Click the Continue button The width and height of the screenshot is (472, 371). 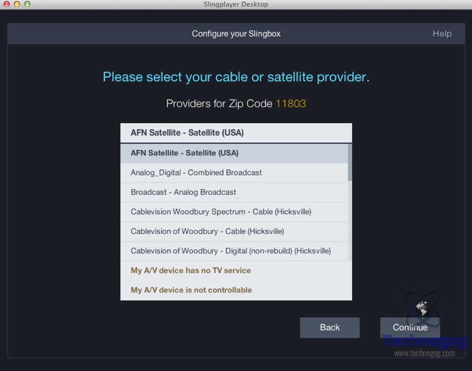pyautogui.click(x=410, y=328)
